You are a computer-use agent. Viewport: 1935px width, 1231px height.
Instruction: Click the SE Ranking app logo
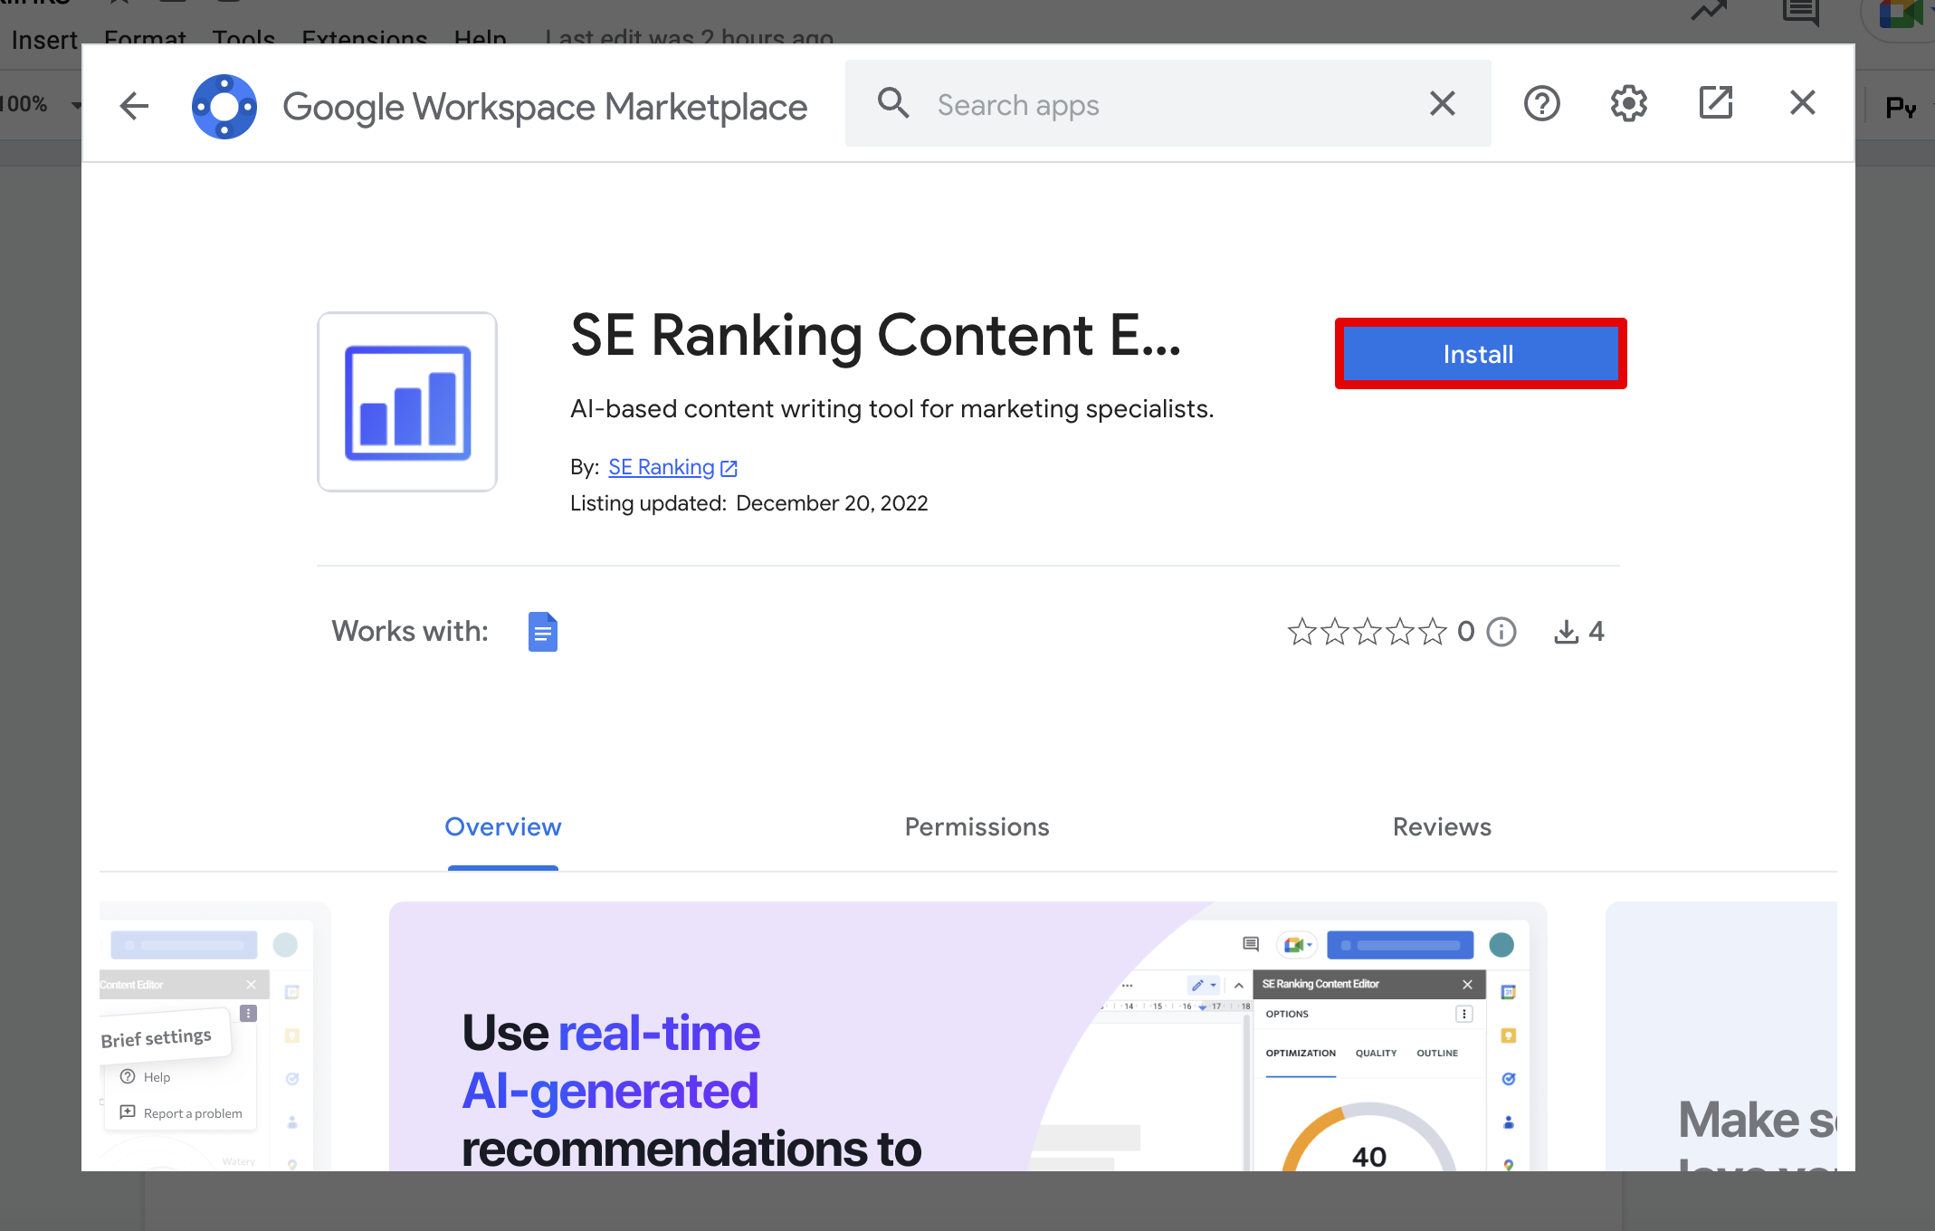coord(407,402)
